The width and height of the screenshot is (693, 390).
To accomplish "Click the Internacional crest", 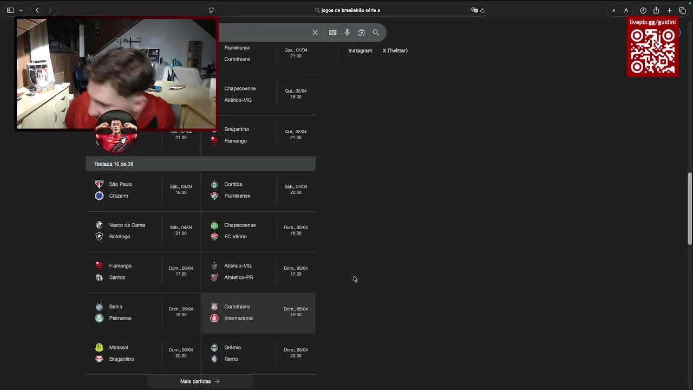I will [214, 318].
